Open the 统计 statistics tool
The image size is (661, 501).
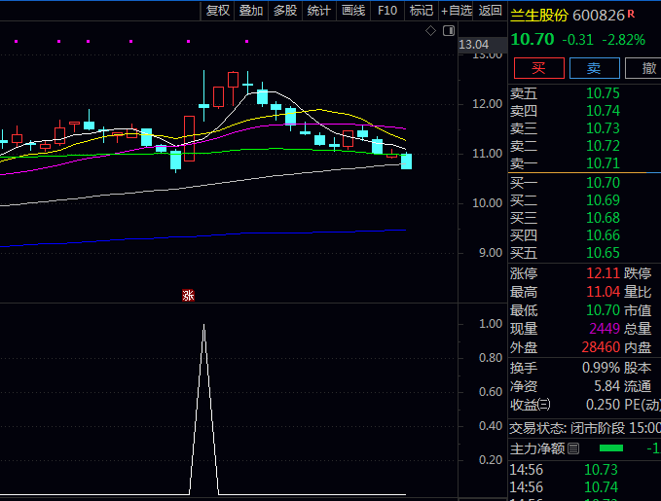pos(319,11)
